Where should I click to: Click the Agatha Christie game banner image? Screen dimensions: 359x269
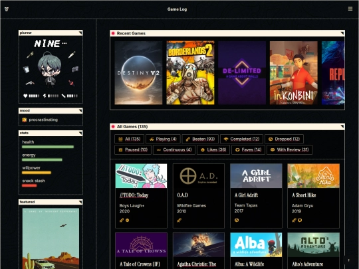click(199, 244)
